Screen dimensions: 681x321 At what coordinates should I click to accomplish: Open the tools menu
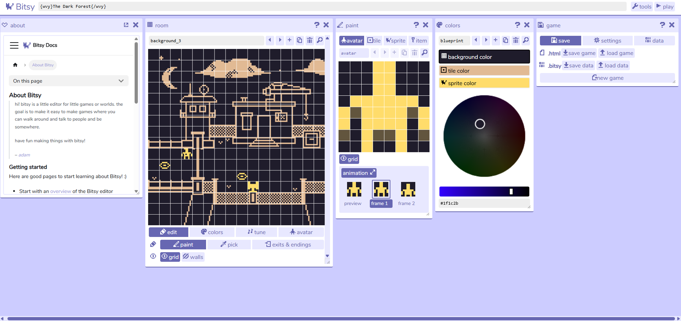coord(642,6)
